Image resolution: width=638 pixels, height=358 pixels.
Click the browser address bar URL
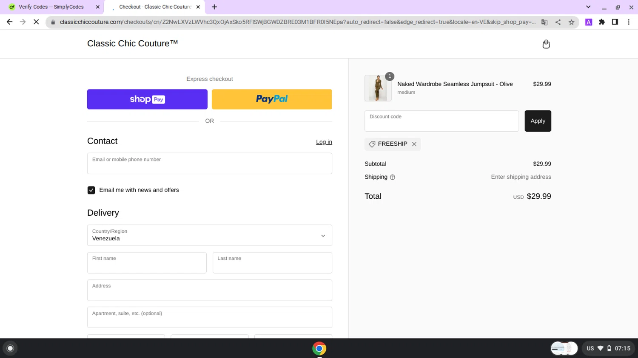tap(298, 22)
